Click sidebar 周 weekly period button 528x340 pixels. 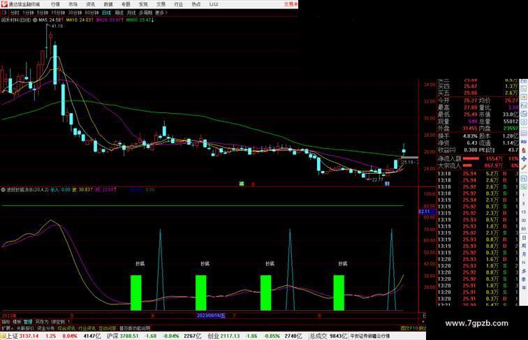524,246
